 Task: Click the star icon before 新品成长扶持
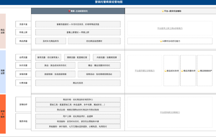165,71
